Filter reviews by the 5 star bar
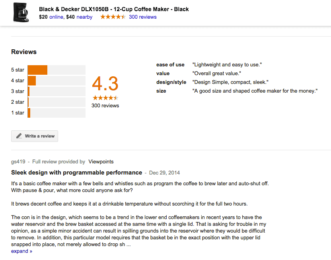Screen dimensions: 331x260 pyautogui.click(x=56, y=70)
